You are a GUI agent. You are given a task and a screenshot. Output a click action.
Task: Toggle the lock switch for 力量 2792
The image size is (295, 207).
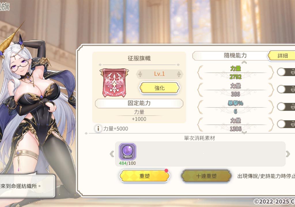coord(286,72)
